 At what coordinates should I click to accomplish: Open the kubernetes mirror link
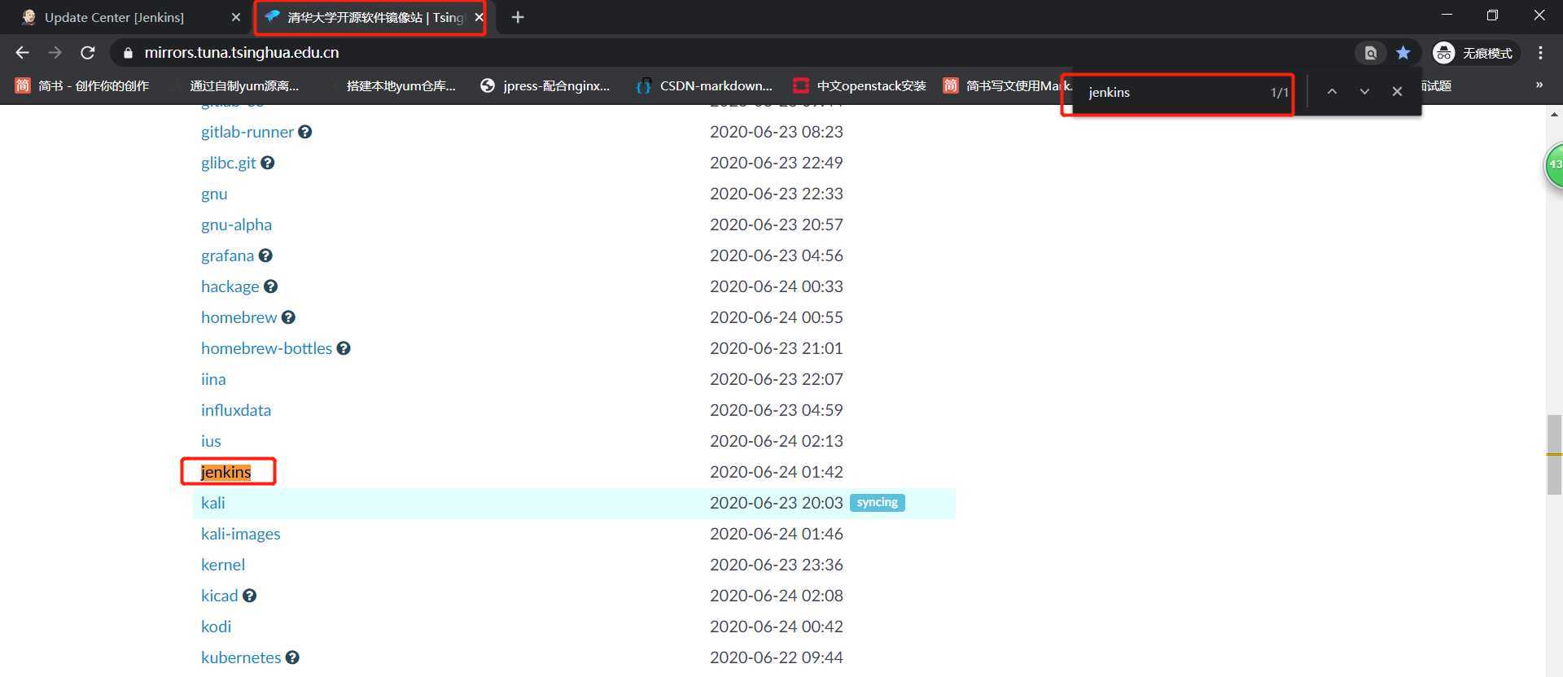(241, 657)
